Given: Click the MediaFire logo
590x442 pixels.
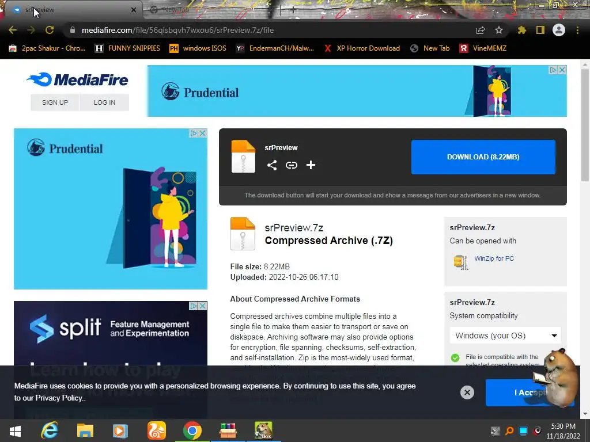Looking at the screenshot, I should [78, 79].
